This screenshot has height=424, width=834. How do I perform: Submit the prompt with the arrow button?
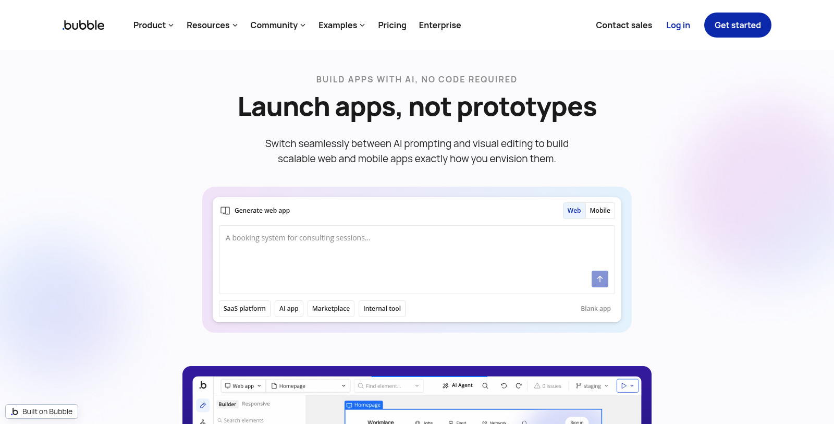599,279
